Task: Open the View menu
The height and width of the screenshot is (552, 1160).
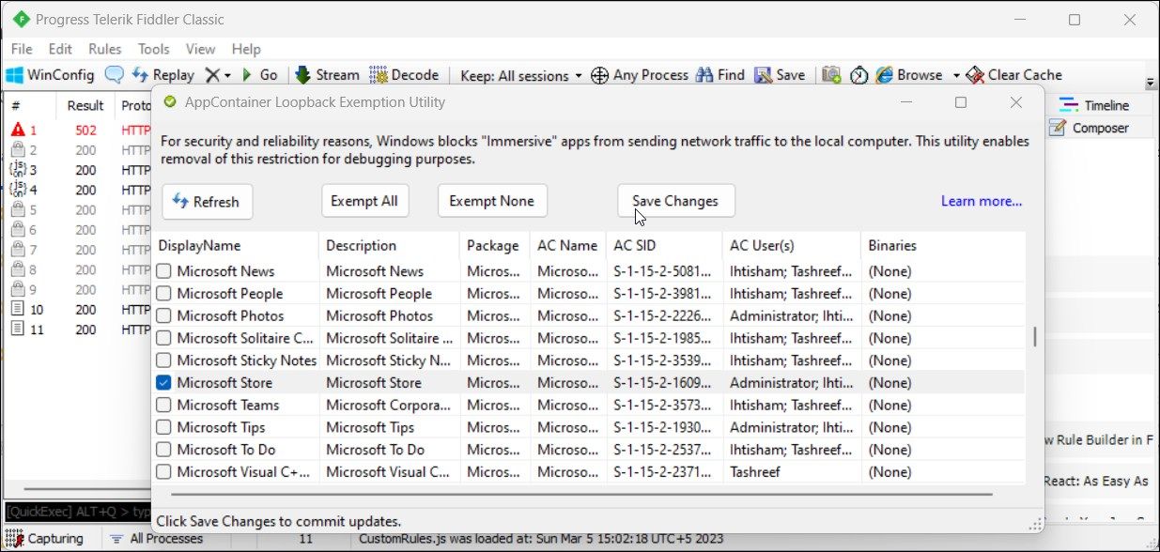Action: [x=201, y=49]
